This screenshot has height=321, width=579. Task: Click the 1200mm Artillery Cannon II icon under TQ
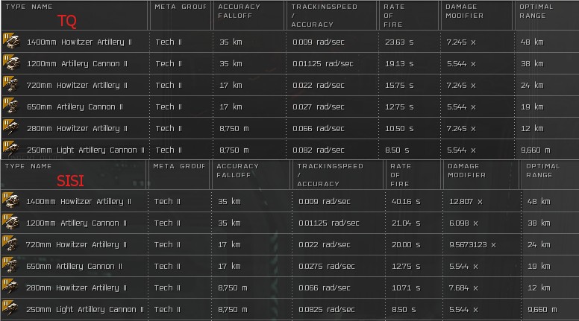point(10,63)
